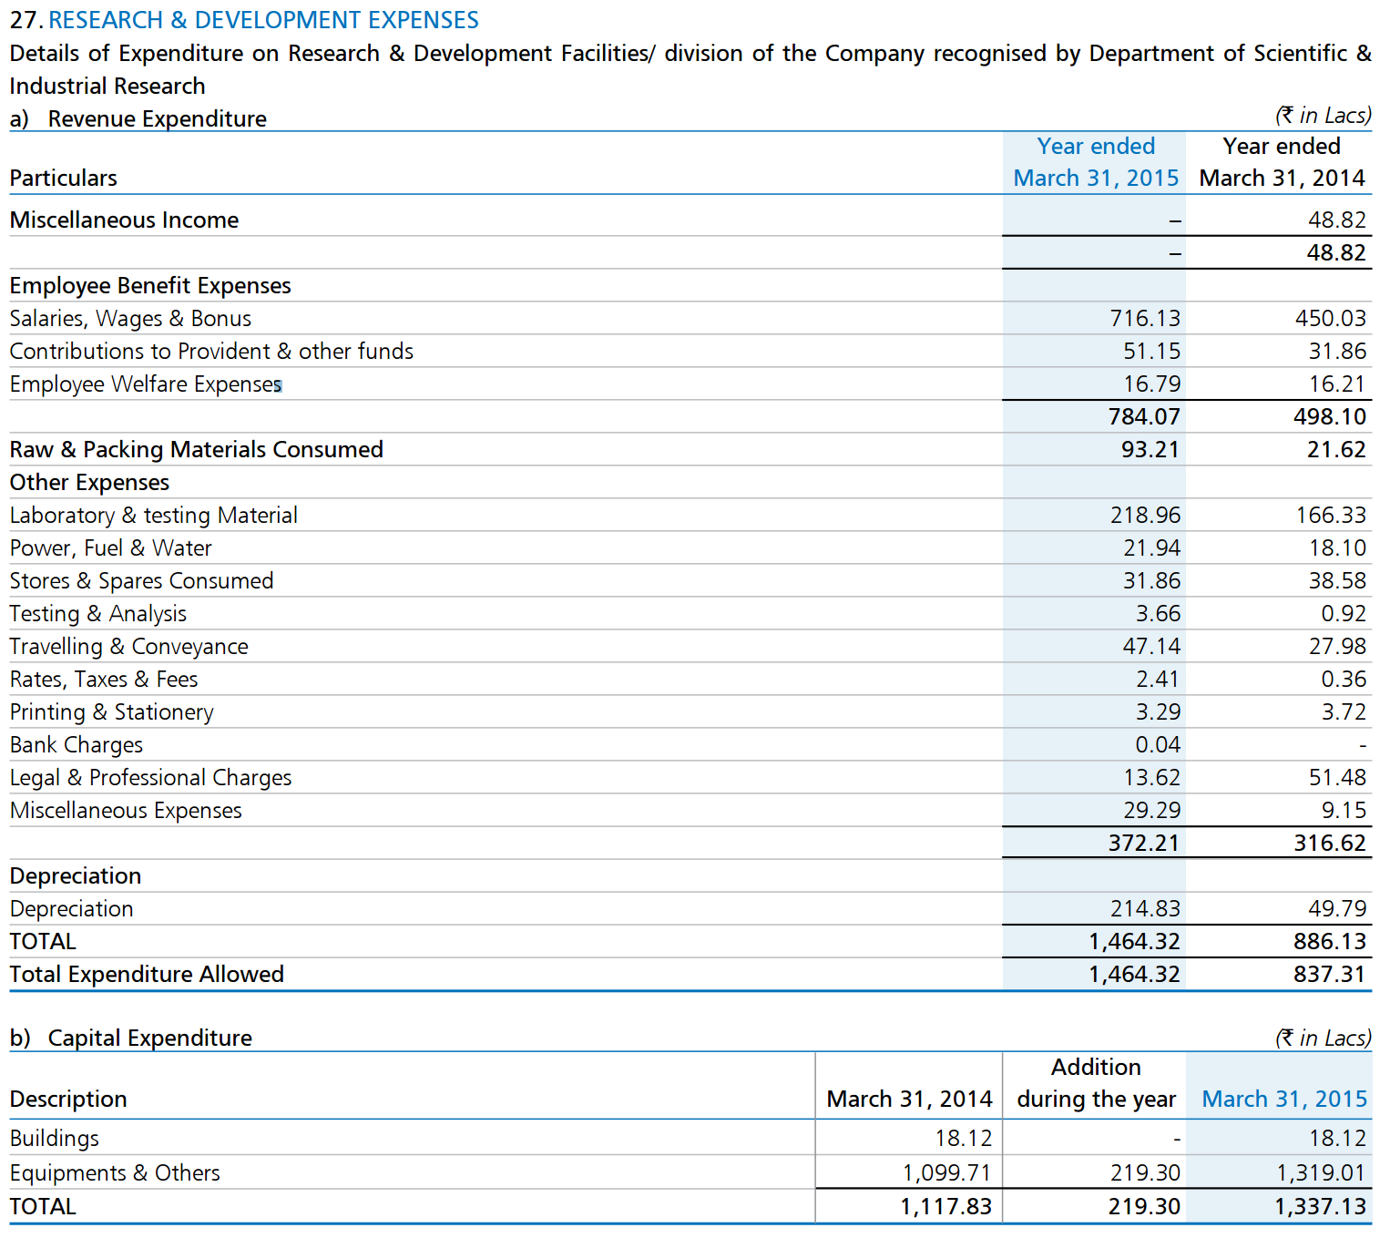Viewport: 1390px width, 1238px height.
Task: Select 'Rates, Taxes & Fees' label
Action: coord(104,679)
